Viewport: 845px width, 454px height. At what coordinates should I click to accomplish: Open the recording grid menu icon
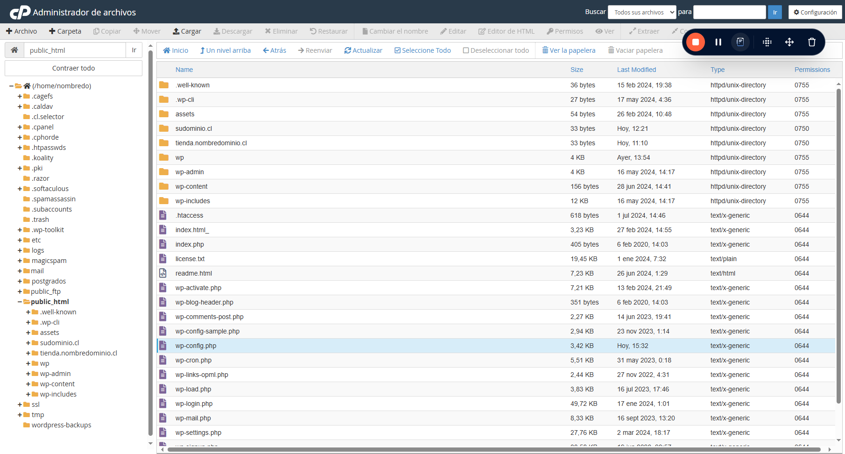point(767,42)
